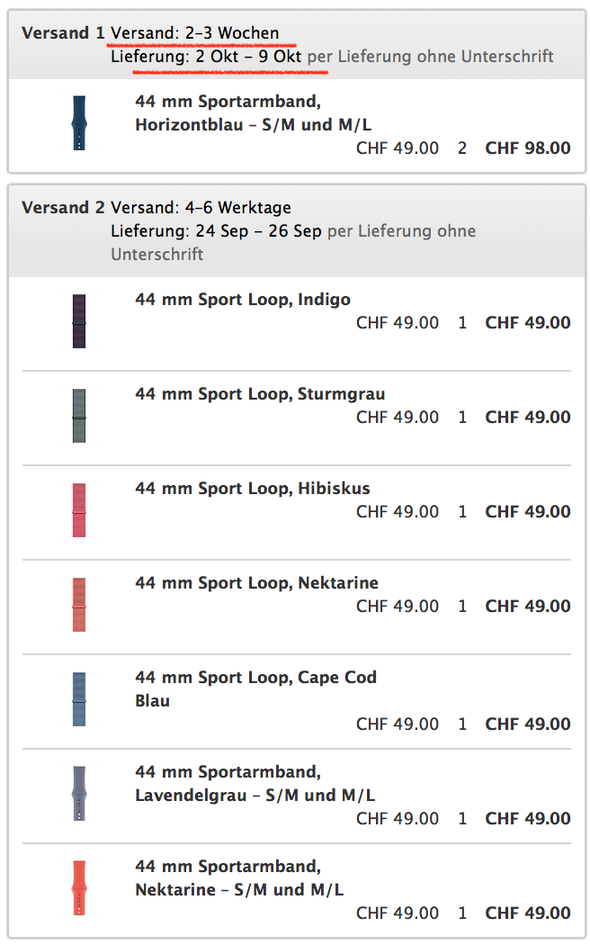
Task: Select the Sturmgrau Sport Loop band image
Action: pyautogui.click(x=79, y=416)
